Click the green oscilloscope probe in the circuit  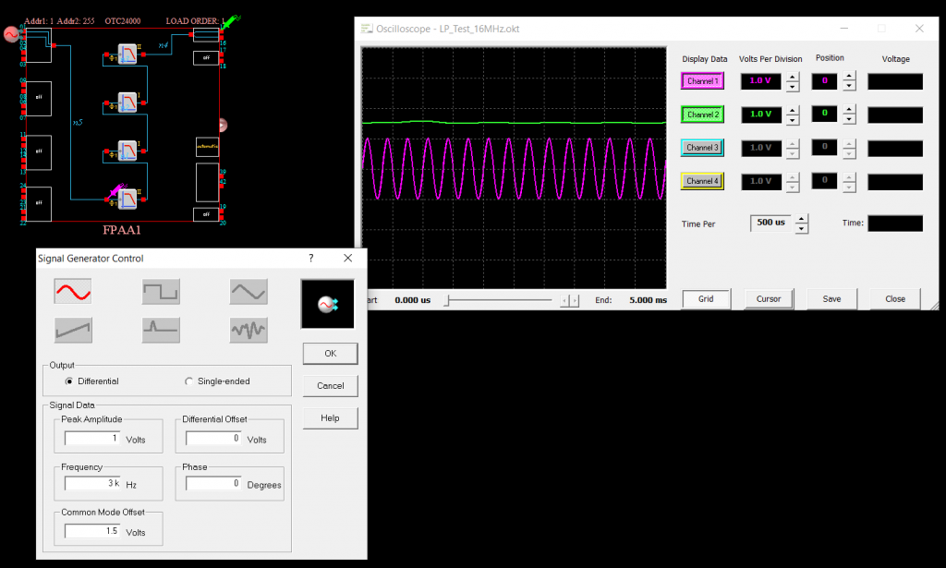pos(230,19)
